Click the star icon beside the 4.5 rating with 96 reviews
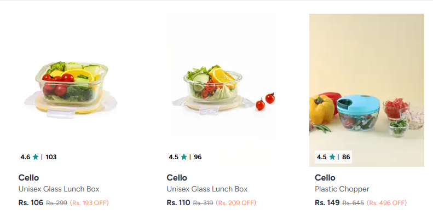The height and width of the screenshot is (215, 433). click(184, 157)
